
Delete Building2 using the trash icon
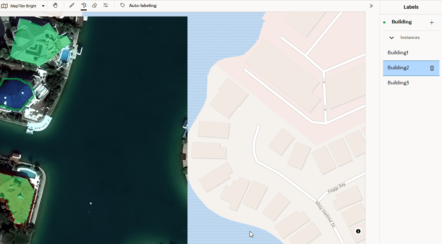[432, 68]
